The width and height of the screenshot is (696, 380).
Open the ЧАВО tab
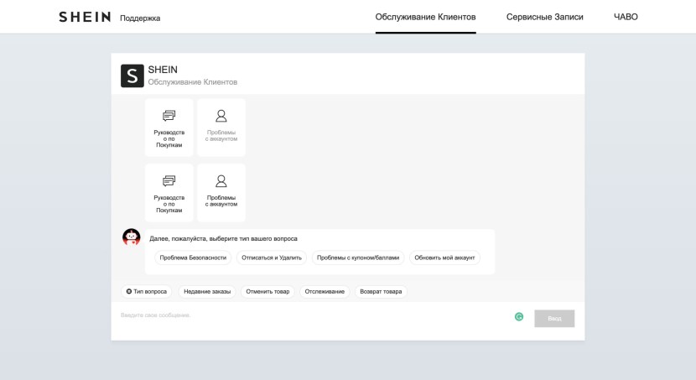point(626,17)
